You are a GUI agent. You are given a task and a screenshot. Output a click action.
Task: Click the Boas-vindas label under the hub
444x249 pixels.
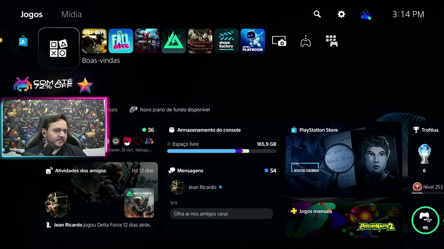tap(101, 60)
